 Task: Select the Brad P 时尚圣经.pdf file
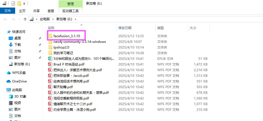[x=69, y=64]
